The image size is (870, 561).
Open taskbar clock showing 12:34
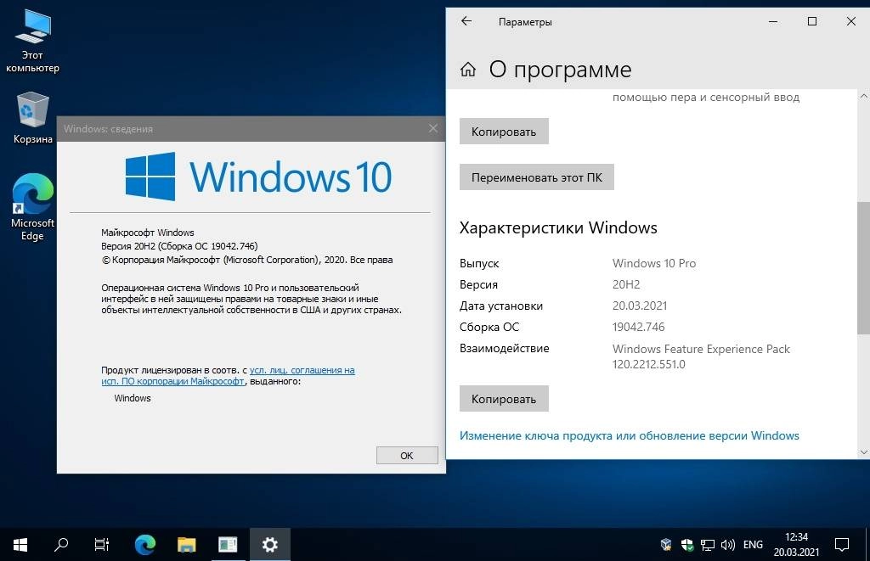(796, 544)
